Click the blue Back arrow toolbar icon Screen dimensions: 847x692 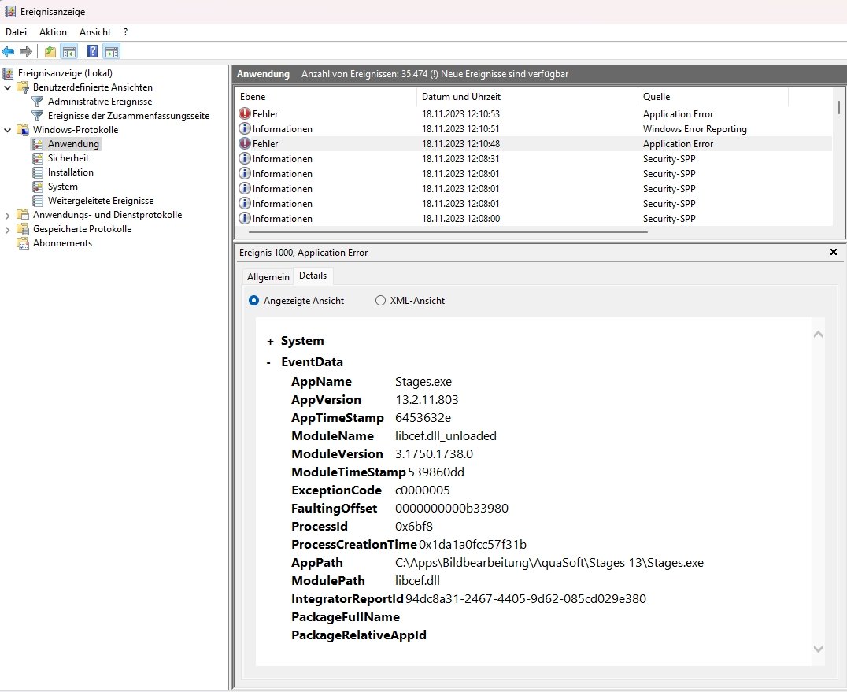click(8, 52)
